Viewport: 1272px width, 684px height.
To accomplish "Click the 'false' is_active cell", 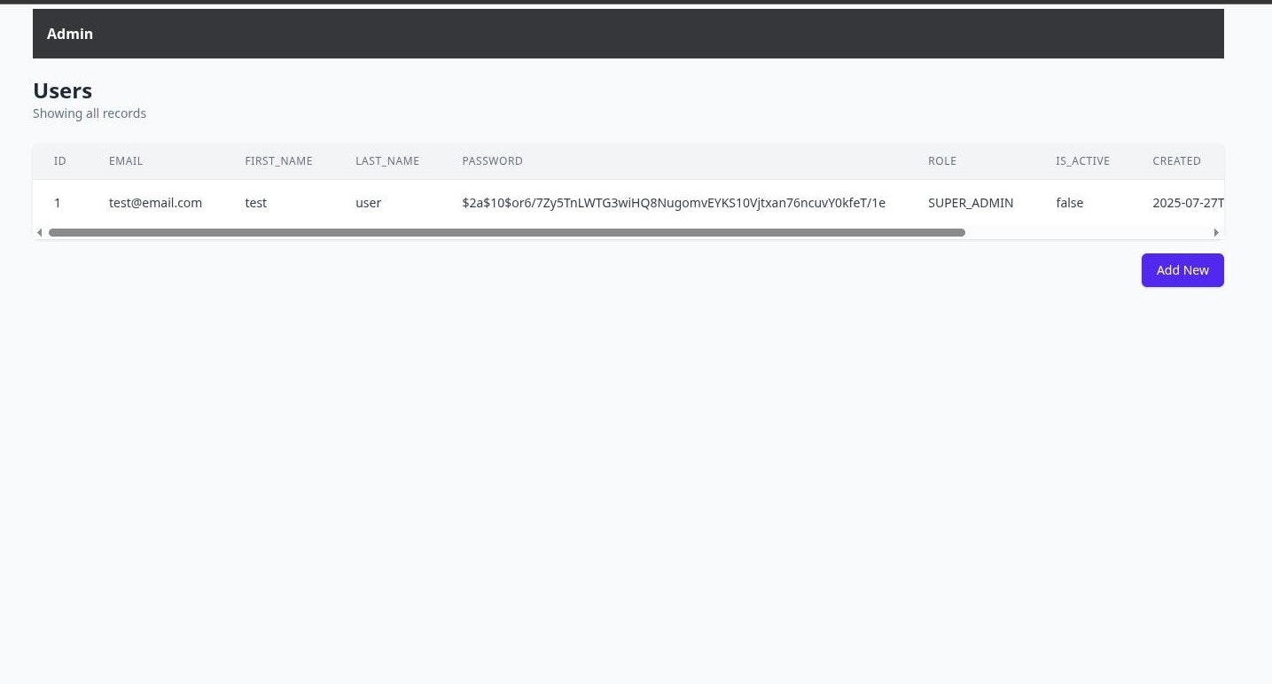I will tap(1070, 203).
